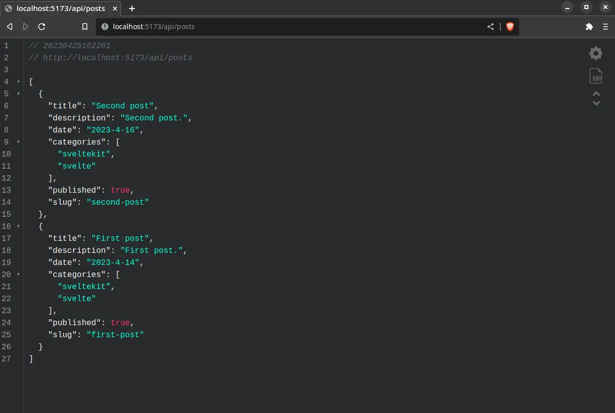This screenshot has height=413, width=615.
Task: Click "svelte" on line 22
Action: 77,299
